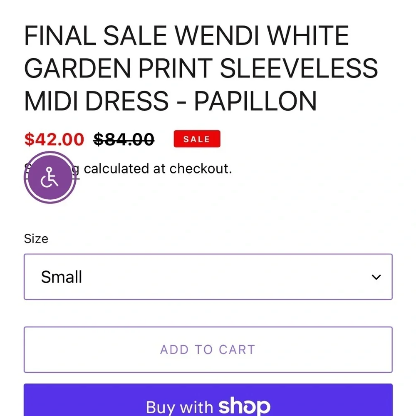Click 'FINAL SALE' in the heading
Screen dimensions: 416x416
pyautogui.click(x=96, y=35)
